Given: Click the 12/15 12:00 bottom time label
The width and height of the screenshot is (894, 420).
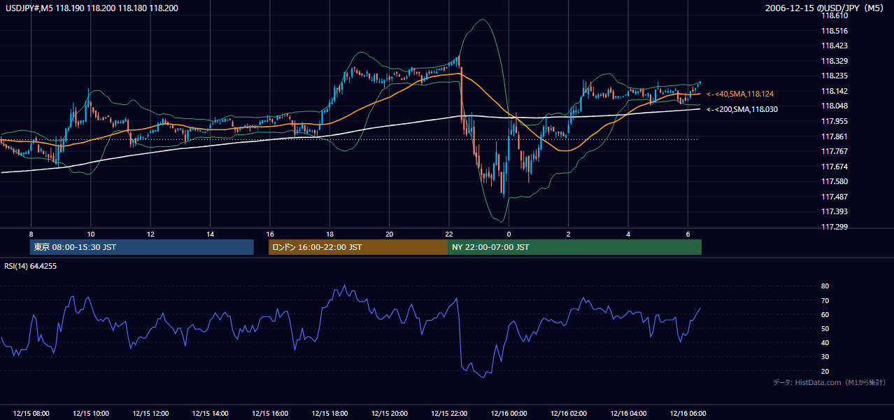Looking at the screenshot, I should click(150, 414).
